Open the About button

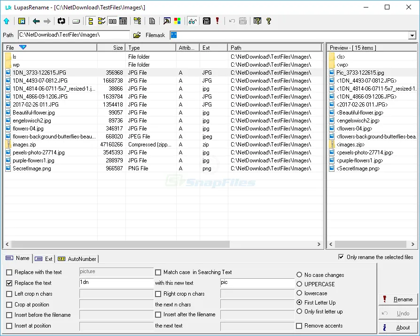click(398, 328)
